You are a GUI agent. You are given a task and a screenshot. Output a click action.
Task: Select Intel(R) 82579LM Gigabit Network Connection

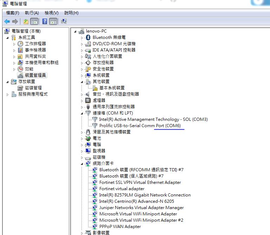coord(145,195)
